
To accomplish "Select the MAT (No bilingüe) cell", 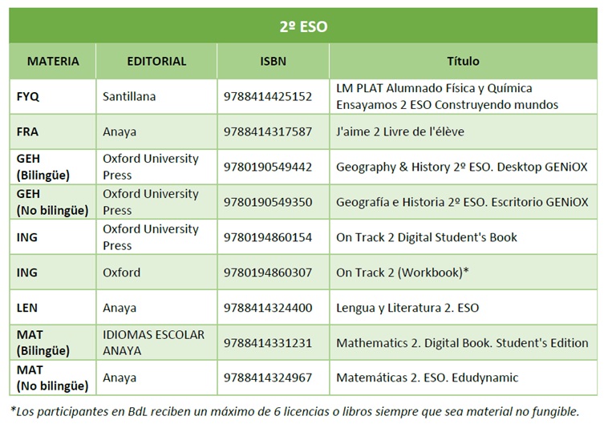I will 53,378.
